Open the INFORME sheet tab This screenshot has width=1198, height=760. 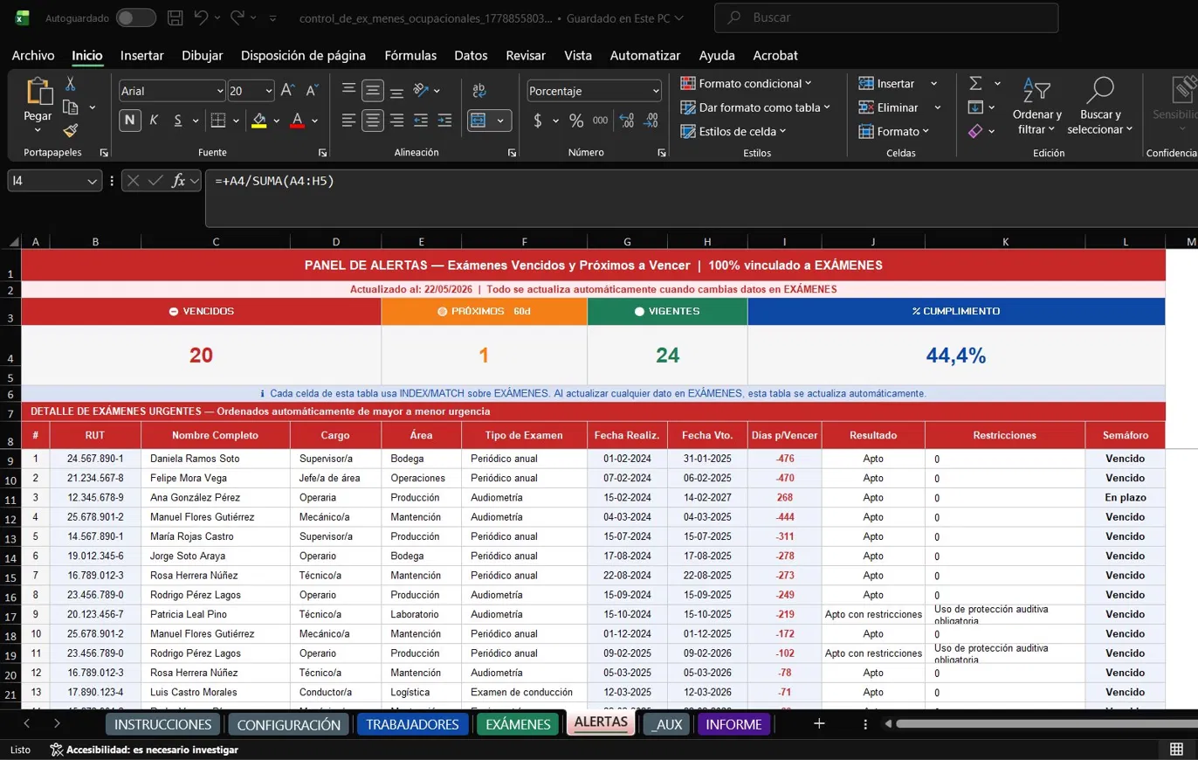pos(734,724)
